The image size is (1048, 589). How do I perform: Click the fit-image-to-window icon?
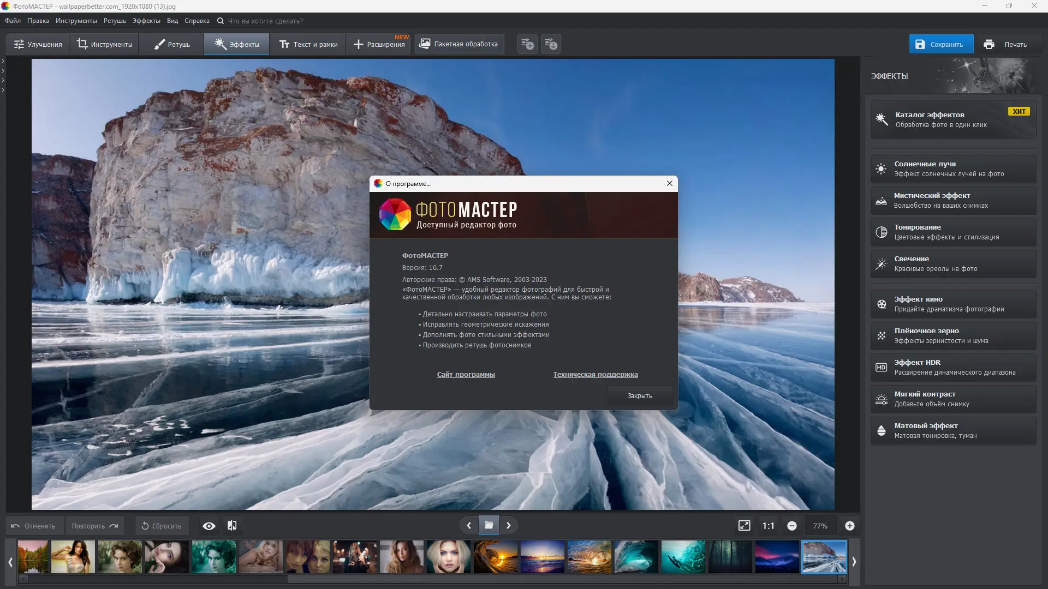(745, 525)
